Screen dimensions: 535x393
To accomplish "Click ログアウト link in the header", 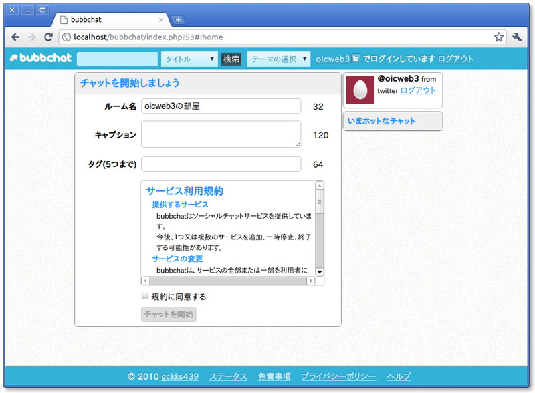I will click(455, 59).
